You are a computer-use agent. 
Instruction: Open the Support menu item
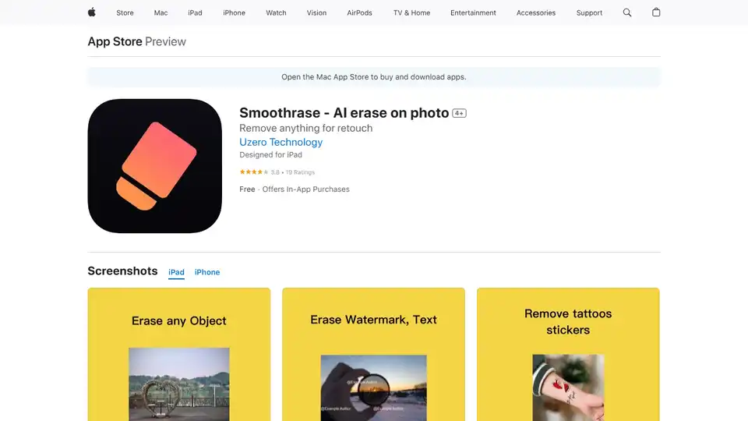589,13
